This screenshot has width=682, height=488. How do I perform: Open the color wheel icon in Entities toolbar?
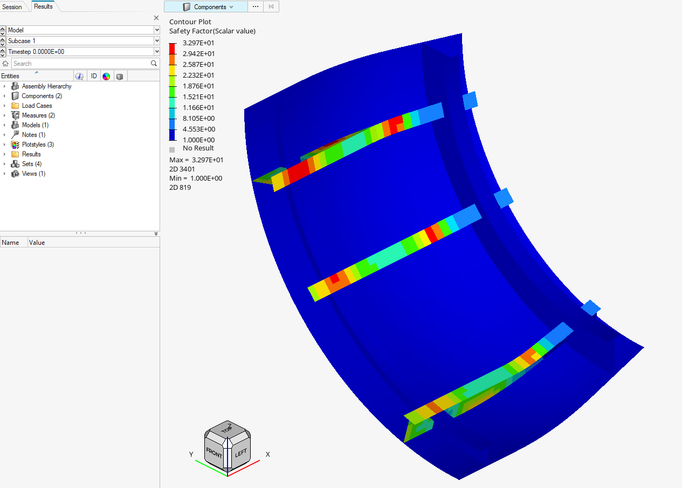click(x=106, y=75)
